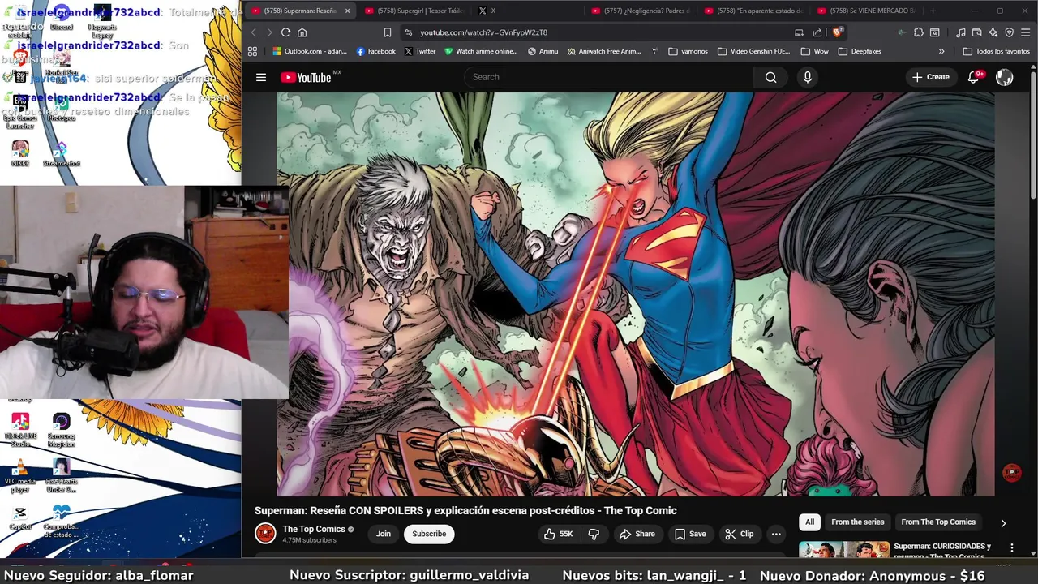The height and width of the screenshot is (584, 1038).
Task: Click the youtube.com address bar URL
Action: coord(483,32)
